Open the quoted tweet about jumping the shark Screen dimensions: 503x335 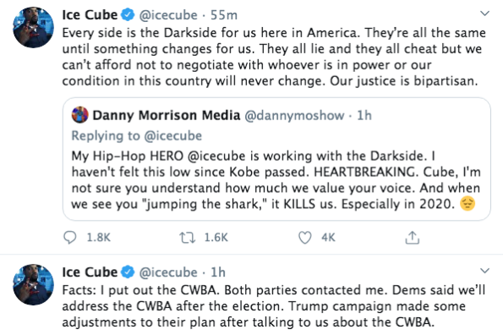point(276,159)
